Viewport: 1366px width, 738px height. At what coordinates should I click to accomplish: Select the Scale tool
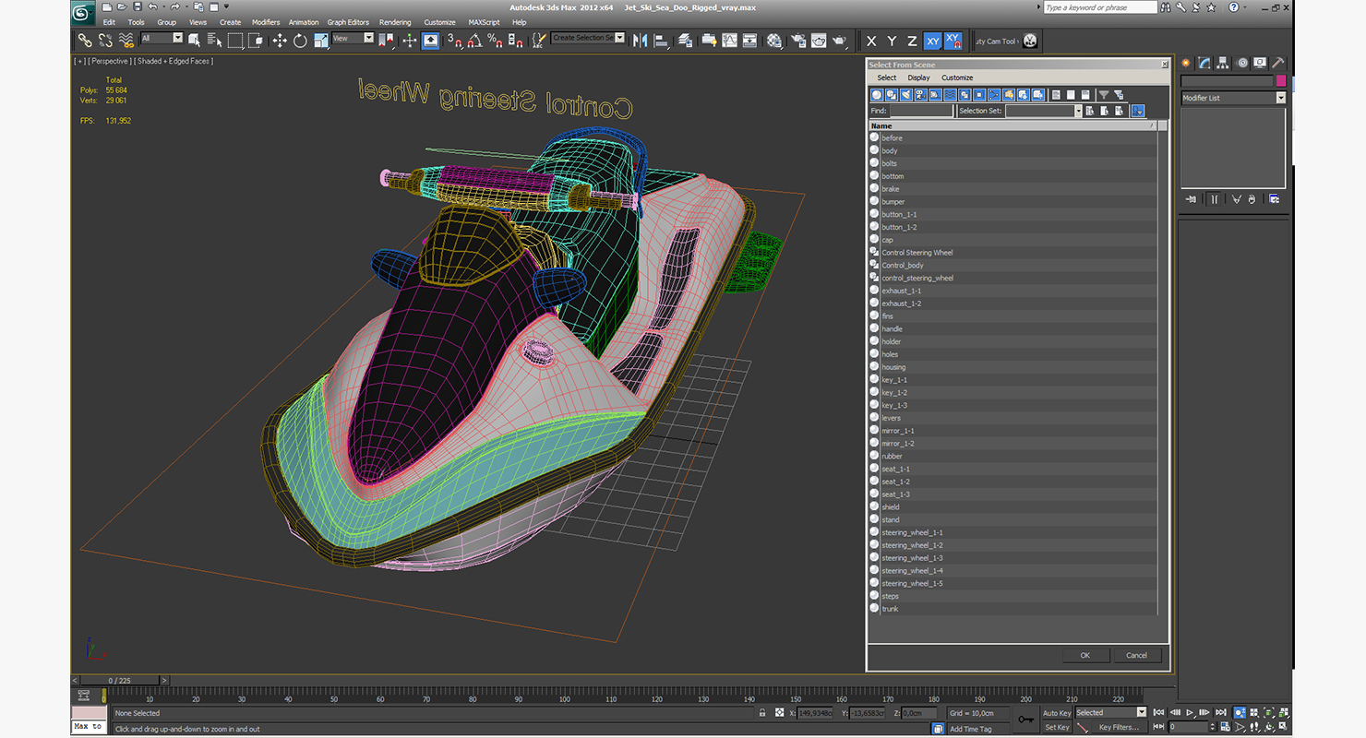[321, 41]
